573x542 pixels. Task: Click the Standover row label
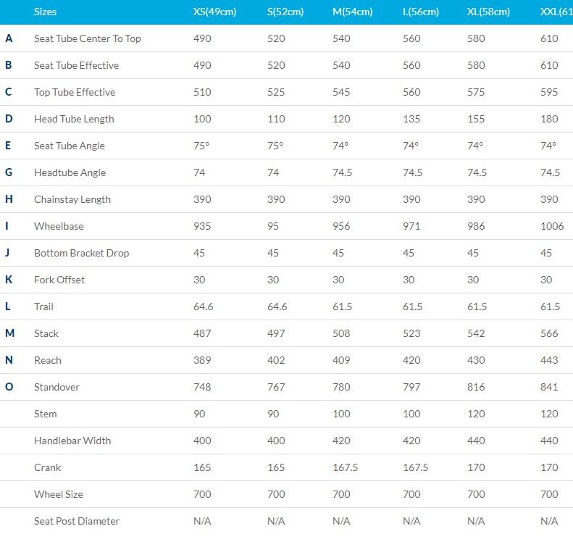tap(57, 387)
